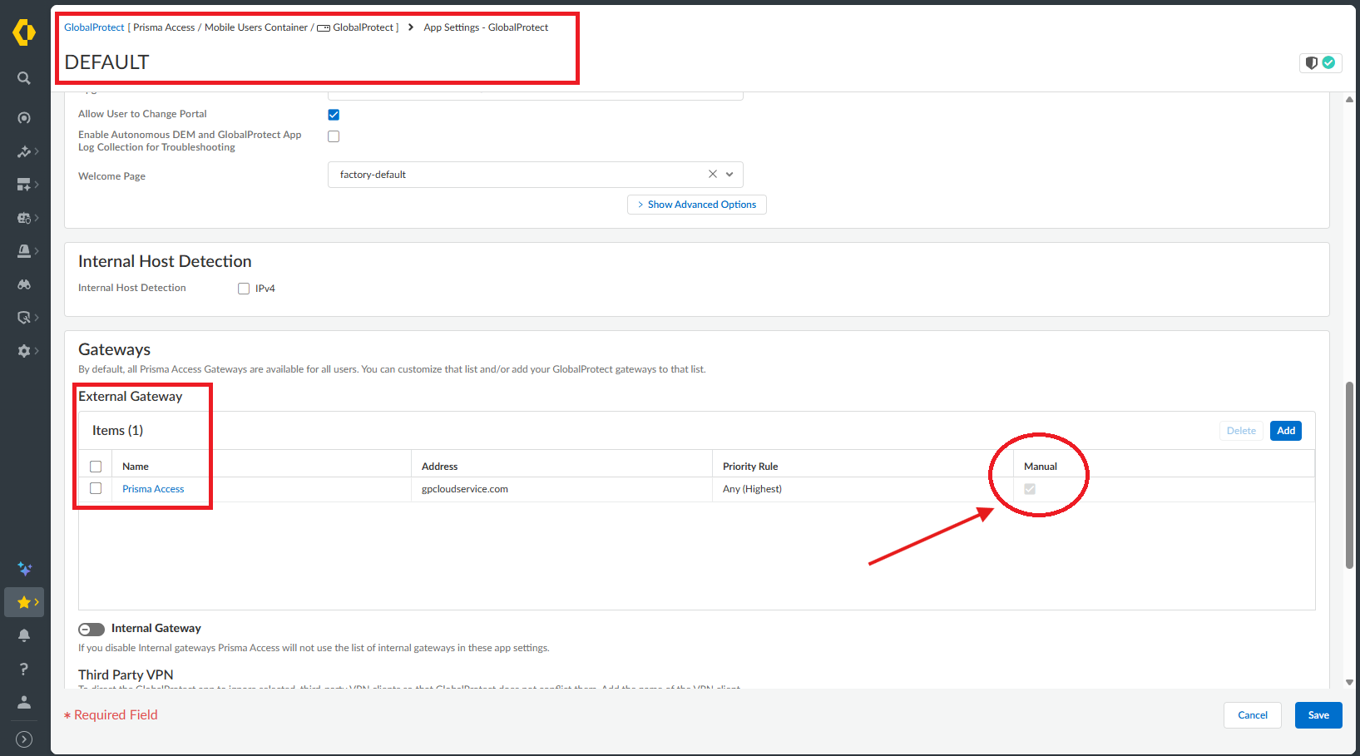
Task: Click the scrollbar down arrow
Action: [x=1349, y=682]
